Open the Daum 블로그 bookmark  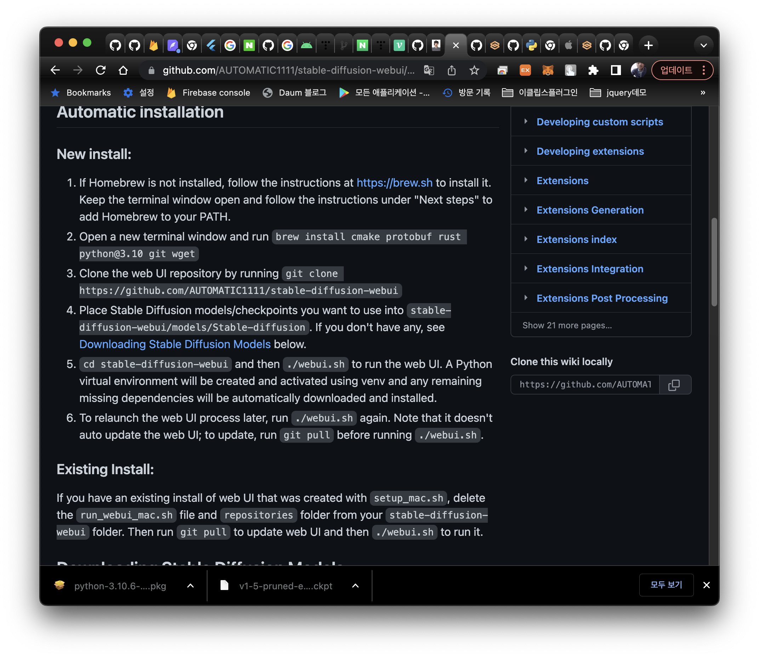(295, 92)
